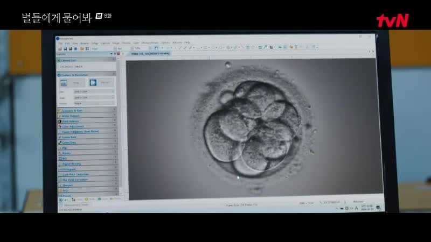Expand the Exposure & Gain panel
The image size is (431, 242).
(87, 111)
